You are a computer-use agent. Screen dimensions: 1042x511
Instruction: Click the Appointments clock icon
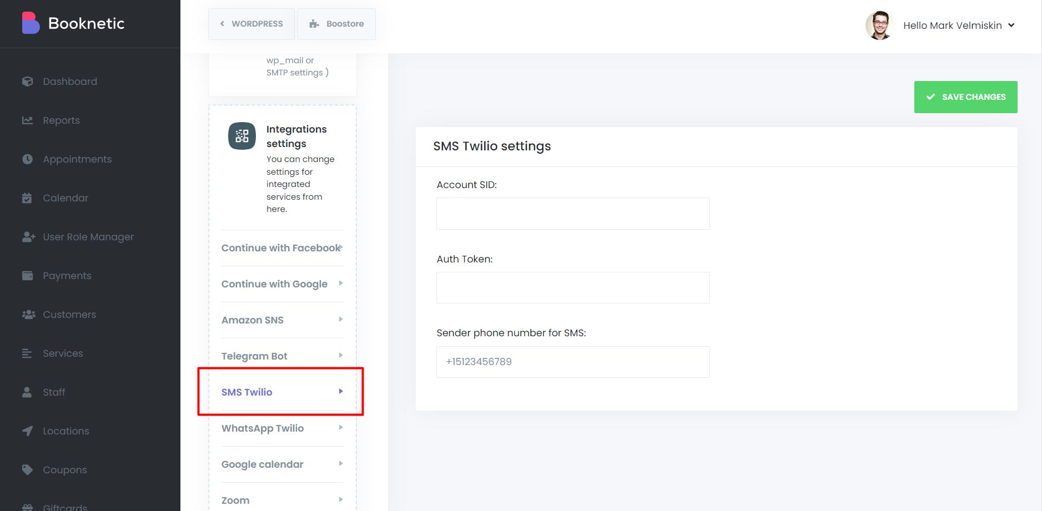click(x=27, y=159)
